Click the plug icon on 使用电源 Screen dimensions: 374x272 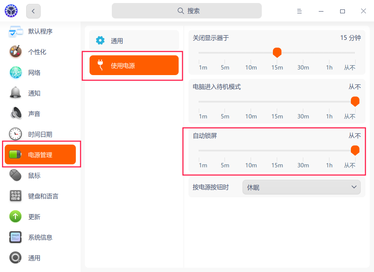pos(100,65)
